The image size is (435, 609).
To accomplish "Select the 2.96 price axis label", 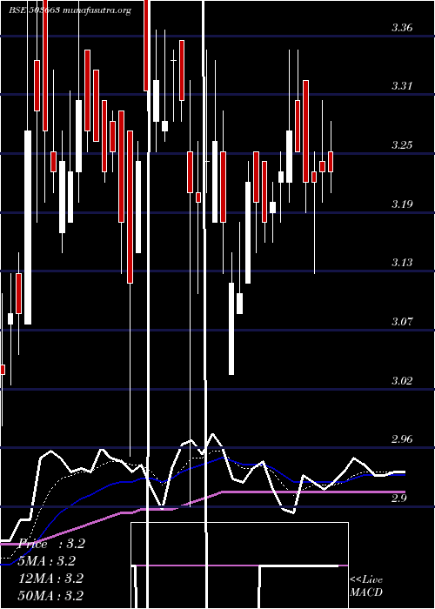I will pos(402,439).
